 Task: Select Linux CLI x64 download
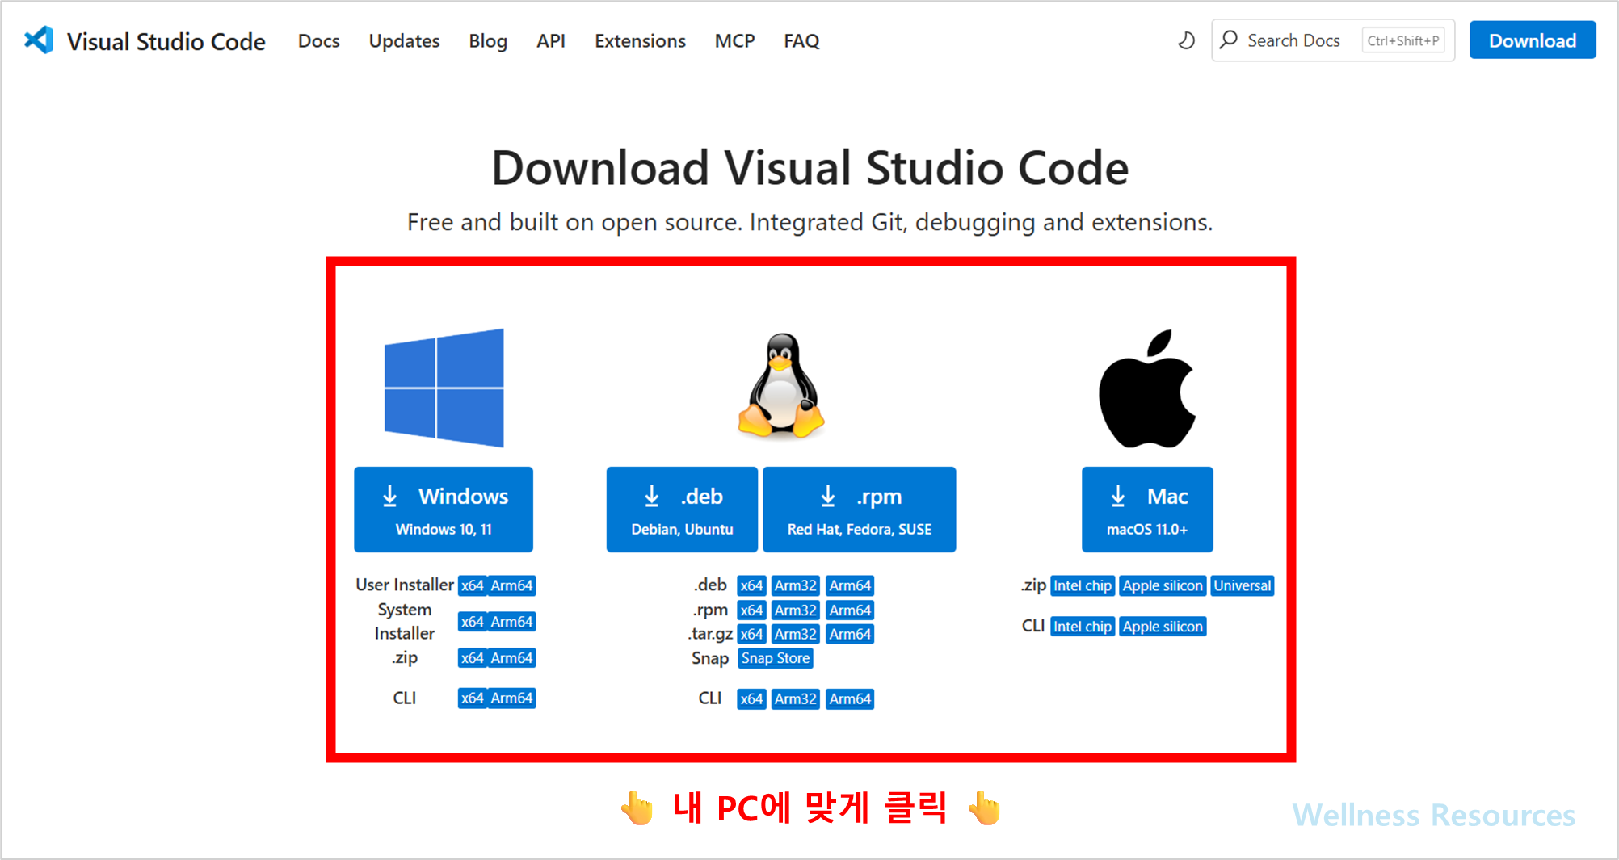751,698
